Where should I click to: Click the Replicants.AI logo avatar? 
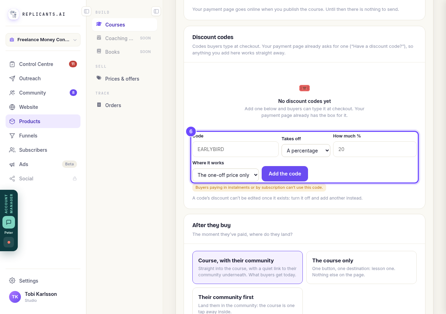pos(14,14)
